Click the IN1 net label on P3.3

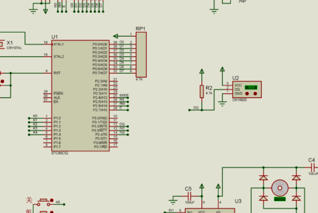pos(122,128)
